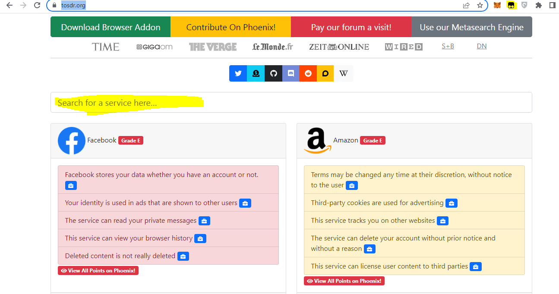Open the donation dollar icon link
The width and height of the screenshot is (559, 294).
click(x=256, y=73)
